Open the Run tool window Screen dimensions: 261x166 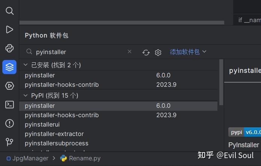click(9, 29)
